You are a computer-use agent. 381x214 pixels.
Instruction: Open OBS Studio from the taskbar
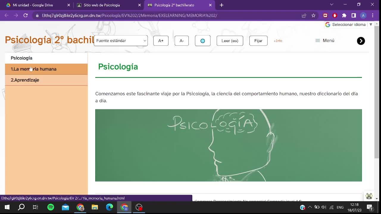click(139, 207)
